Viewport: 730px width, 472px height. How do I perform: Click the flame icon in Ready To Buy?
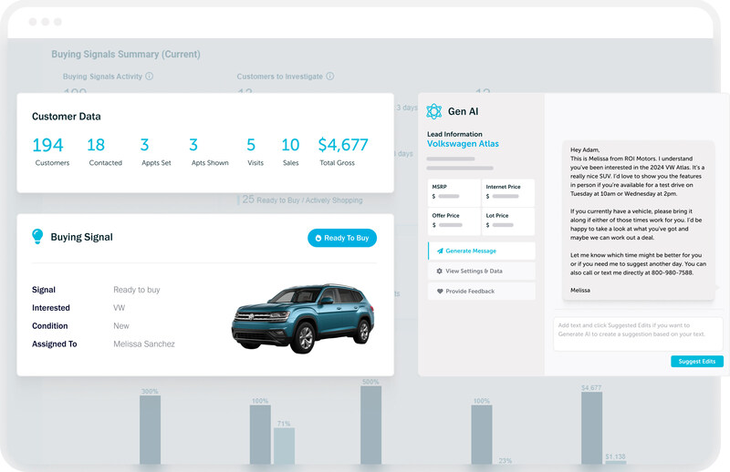click(x=318, y=238)
